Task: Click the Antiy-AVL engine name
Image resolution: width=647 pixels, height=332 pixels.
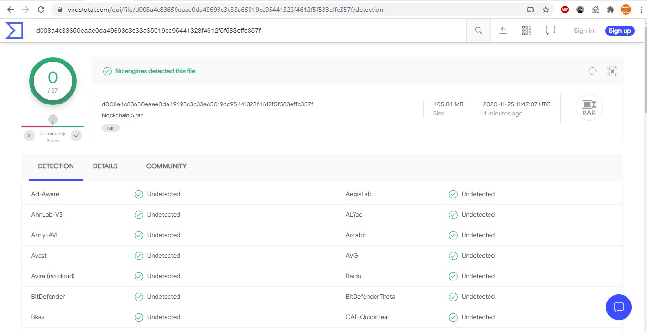Action: coord(45,235)
